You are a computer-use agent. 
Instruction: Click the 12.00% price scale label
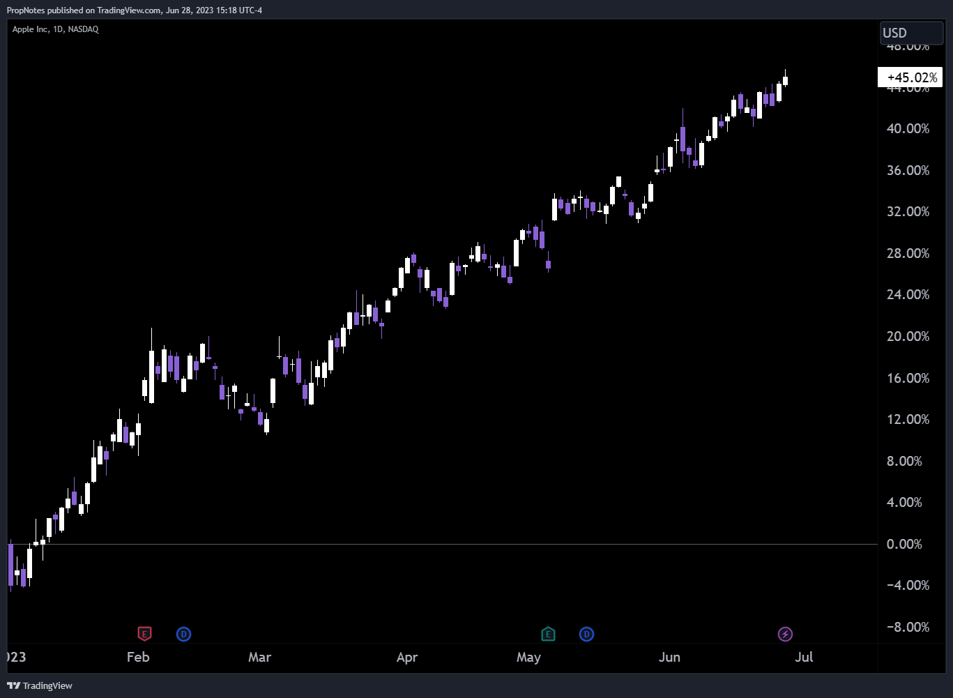(908, 419)
